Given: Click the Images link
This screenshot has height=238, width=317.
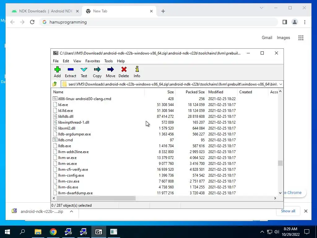Looking at the screenshot, I should pyautogui.click(x=283, y=37).
